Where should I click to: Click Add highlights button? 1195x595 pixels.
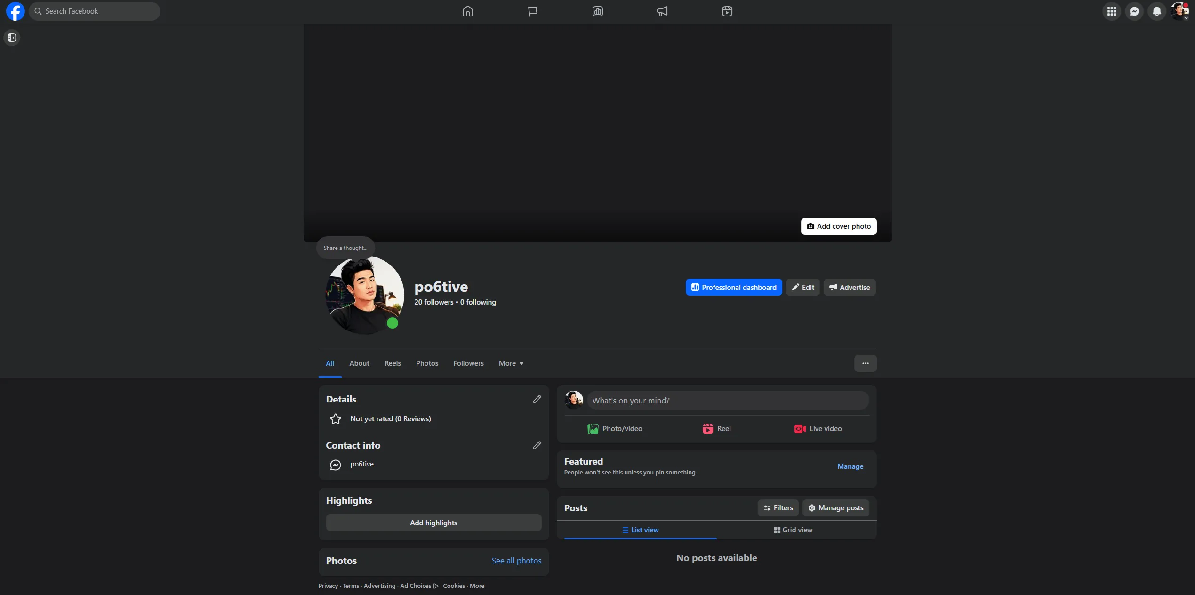433,523
